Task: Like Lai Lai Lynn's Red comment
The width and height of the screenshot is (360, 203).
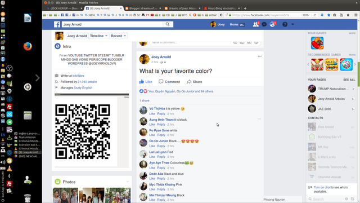Action: (152, 157)
